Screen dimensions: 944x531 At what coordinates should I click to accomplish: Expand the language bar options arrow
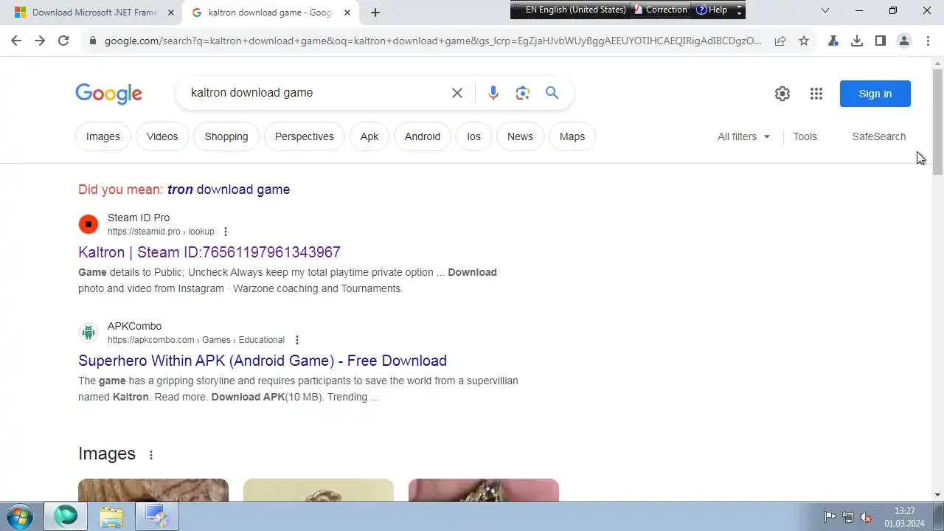(739, 10)
